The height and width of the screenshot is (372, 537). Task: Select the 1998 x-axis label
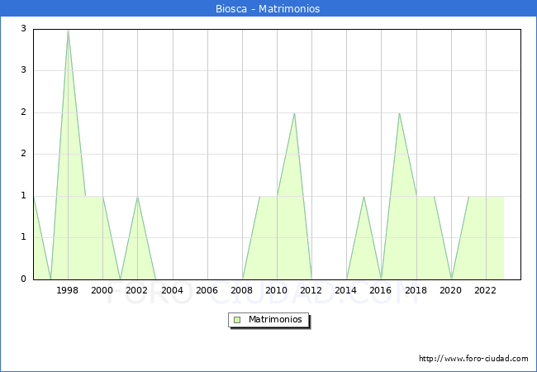(x=68, y=290)
